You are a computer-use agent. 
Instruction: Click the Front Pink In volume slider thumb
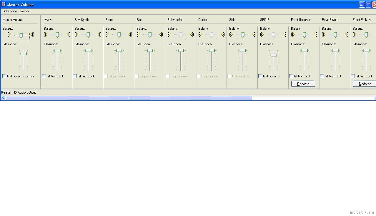click(x=366, y=51)
